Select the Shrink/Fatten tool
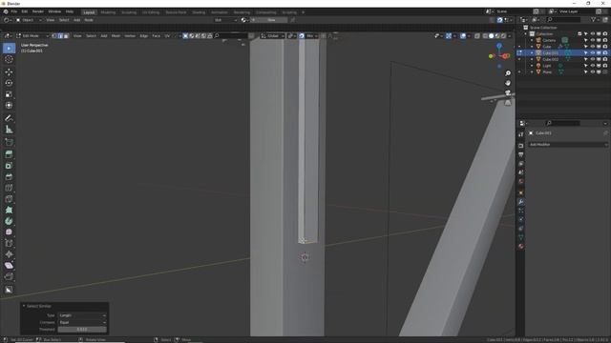The width and height of the screenshot is (611, 343). pos(9,254)
